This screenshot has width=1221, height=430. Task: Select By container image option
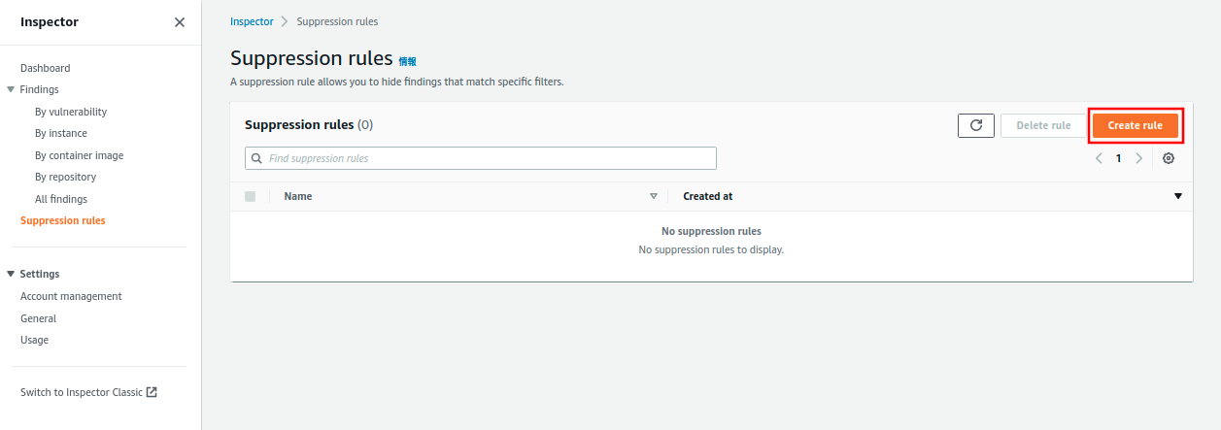tap(79, 155)
